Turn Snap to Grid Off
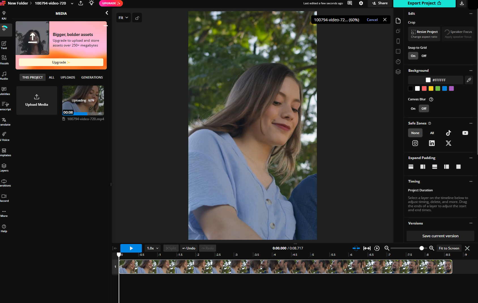The height and width of the screenshot is (303, 478). 424,56
